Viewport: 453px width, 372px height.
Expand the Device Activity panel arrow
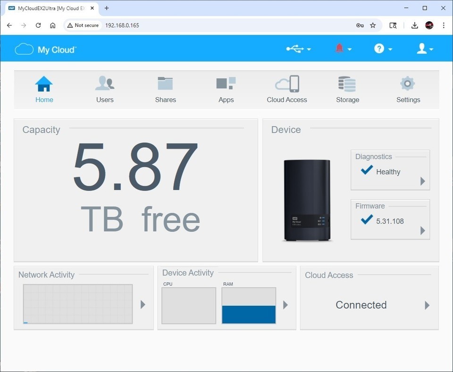[285, 305]
